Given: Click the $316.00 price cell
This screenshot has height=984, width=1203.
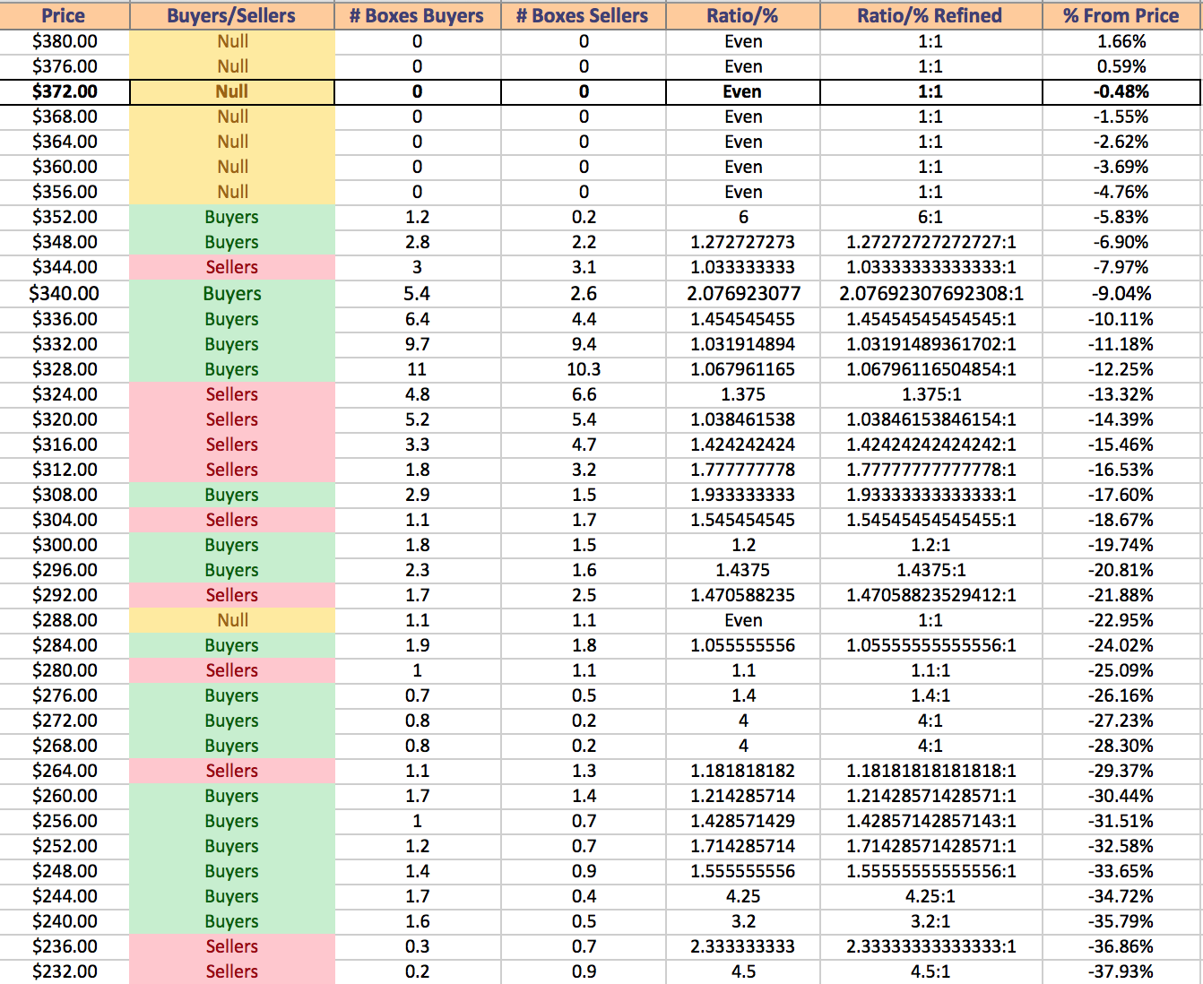Looking at the screenshot, I should tap(65, 445).
